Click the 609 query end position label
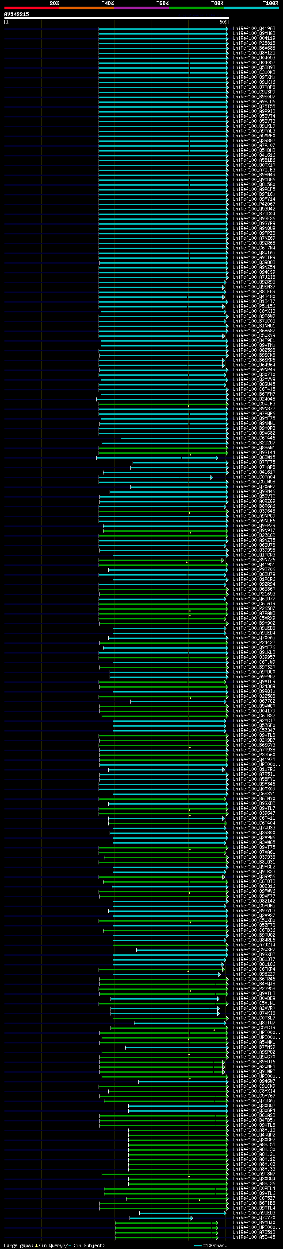283x1249 pixels. [x=223, y=22]
